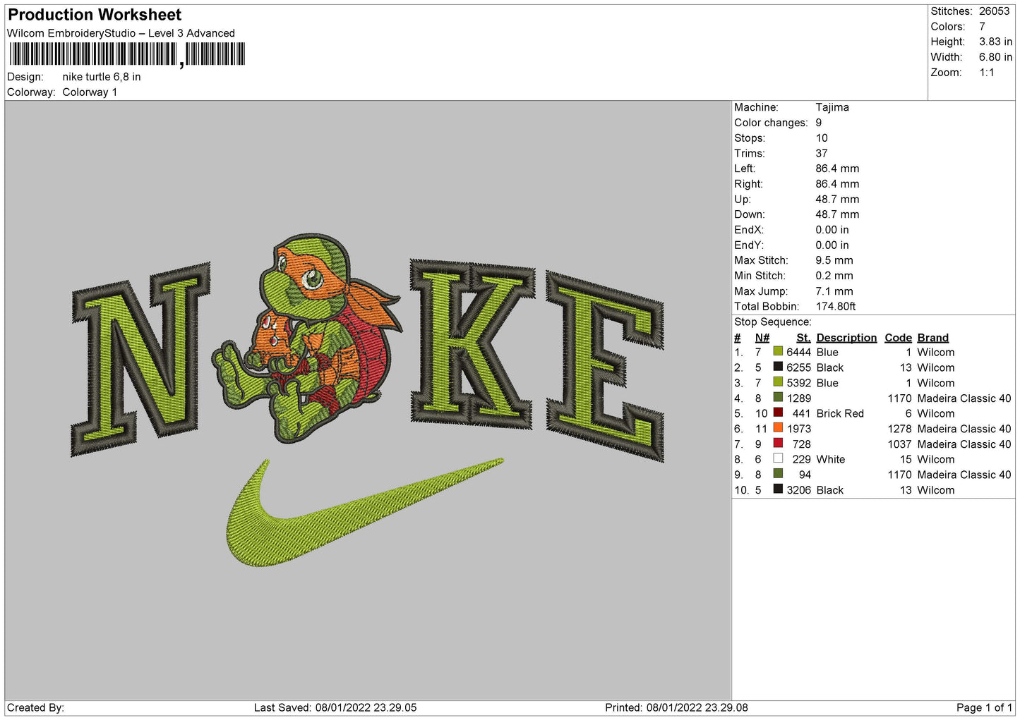Click the N# column header
1020x720 pixels.
tap(762, 338)
